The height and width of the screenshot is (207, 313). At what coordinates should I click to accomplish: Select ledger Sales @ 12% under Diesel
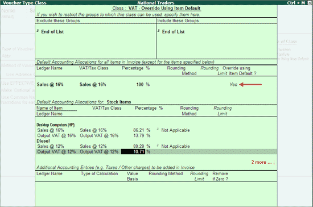[x=51, y=146]
